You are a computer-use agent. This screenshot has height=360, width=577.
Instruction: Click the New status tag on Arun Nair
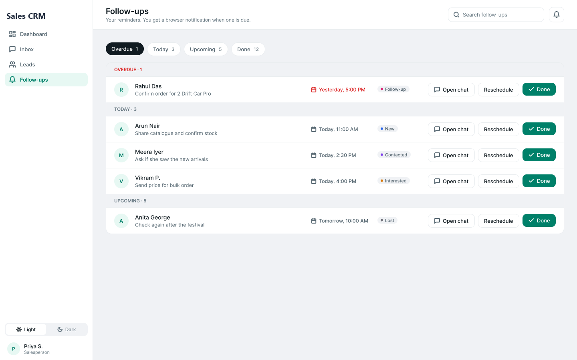pos(387,129)
